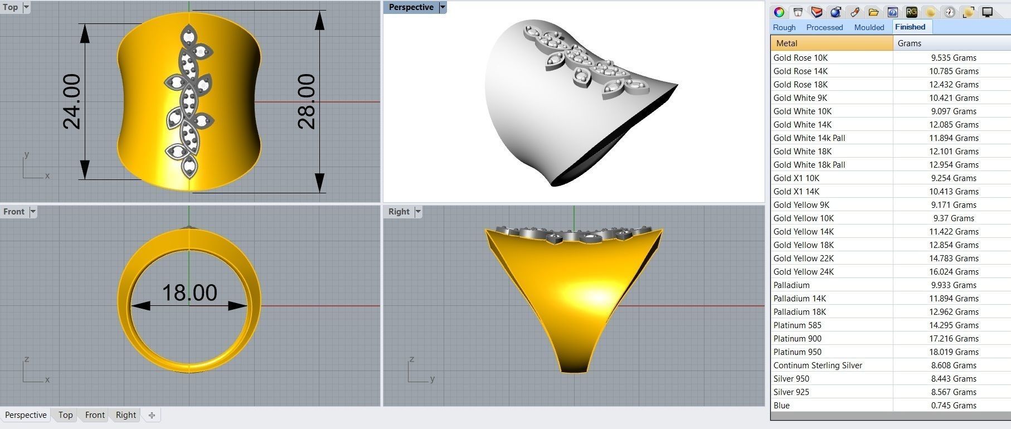Open the framed yellow sphere panel icon

969,12
